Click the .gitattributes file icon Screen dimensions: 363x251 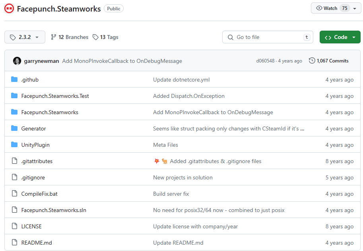(x=14, y=161)
